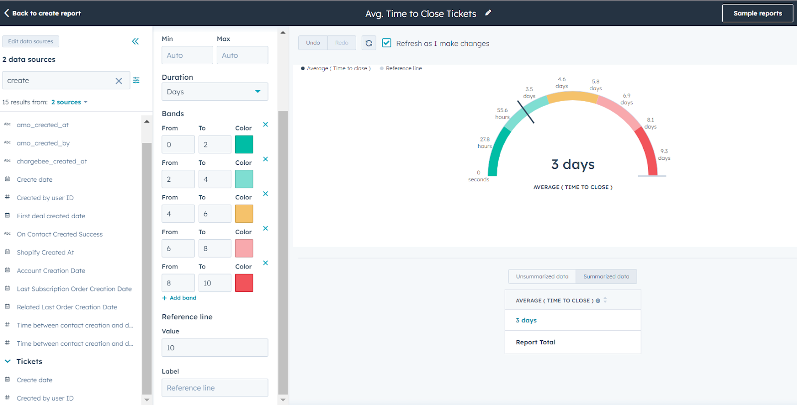Click the back arrow to create report
The image size is (797, 405).
[6, 13]
